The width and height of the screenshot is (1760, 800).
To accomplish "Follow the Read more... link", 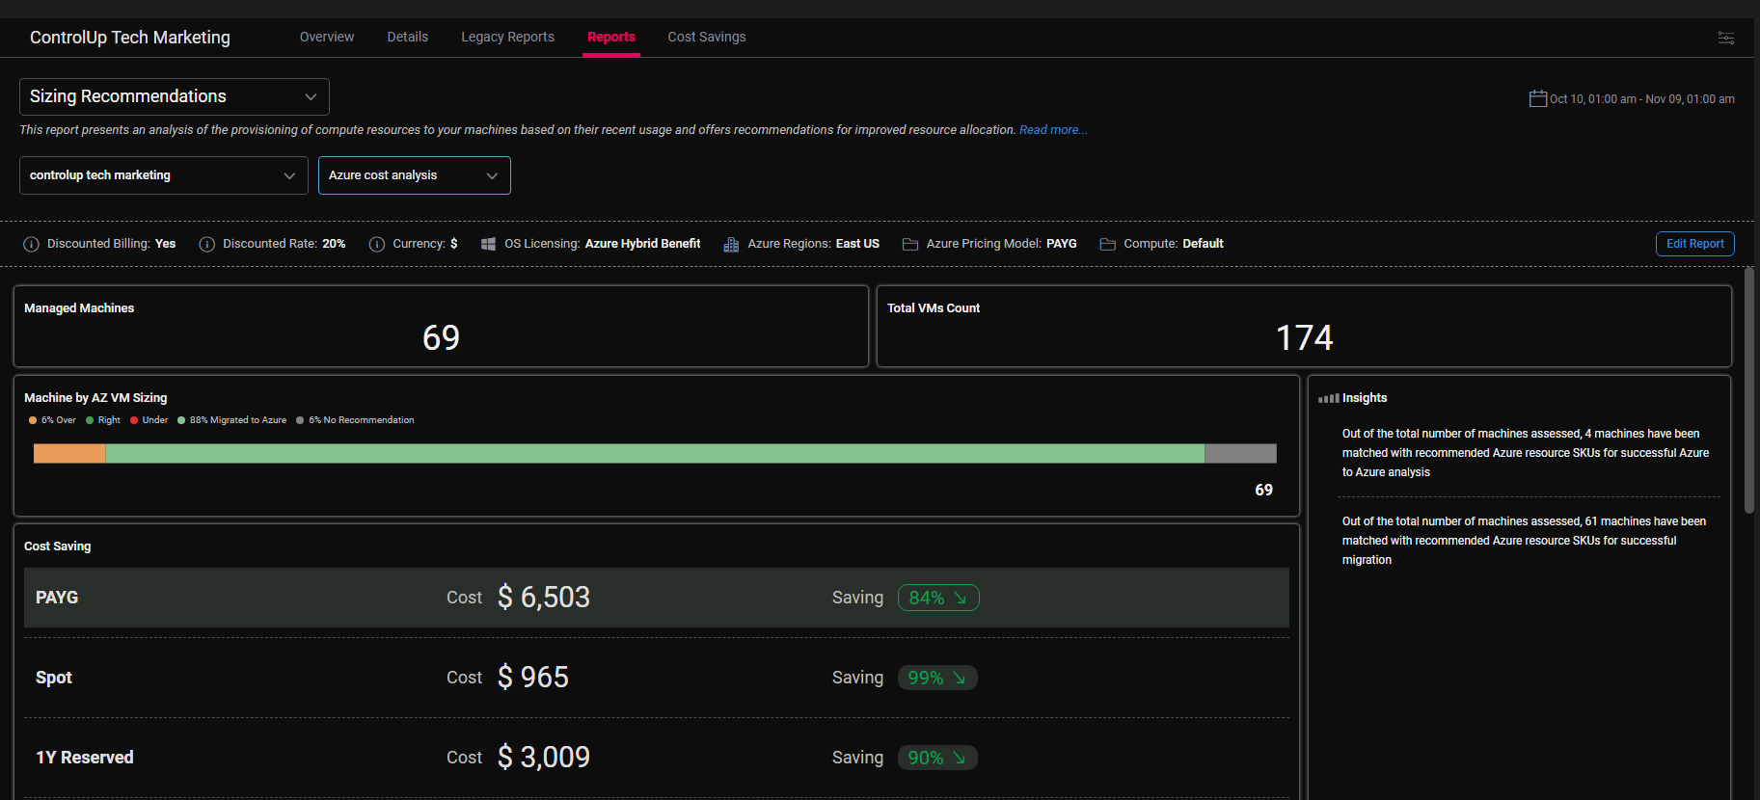I will click(x=1053, y=130).
